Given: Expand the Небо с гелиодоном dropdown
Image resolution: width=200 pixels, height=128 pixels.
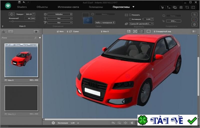Looking at the screenshot, I should [105, 22].
